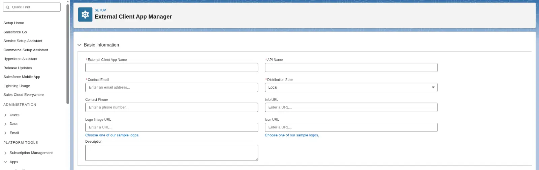Click the Quick Find search icon

8,7
